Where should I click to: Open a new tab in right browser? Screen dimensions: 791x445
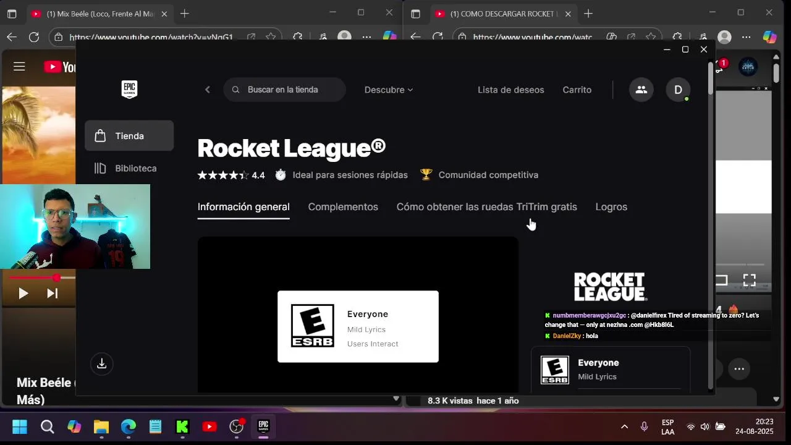(x=588, y=14)
